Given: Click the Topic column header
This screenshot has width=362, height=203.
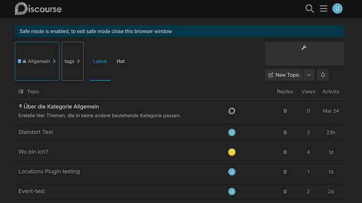Looking at the screenshot, I should coord(33,92).
